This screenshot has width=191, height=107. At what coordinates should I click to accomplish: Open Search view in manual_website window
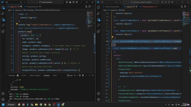[x=3, y=25]
